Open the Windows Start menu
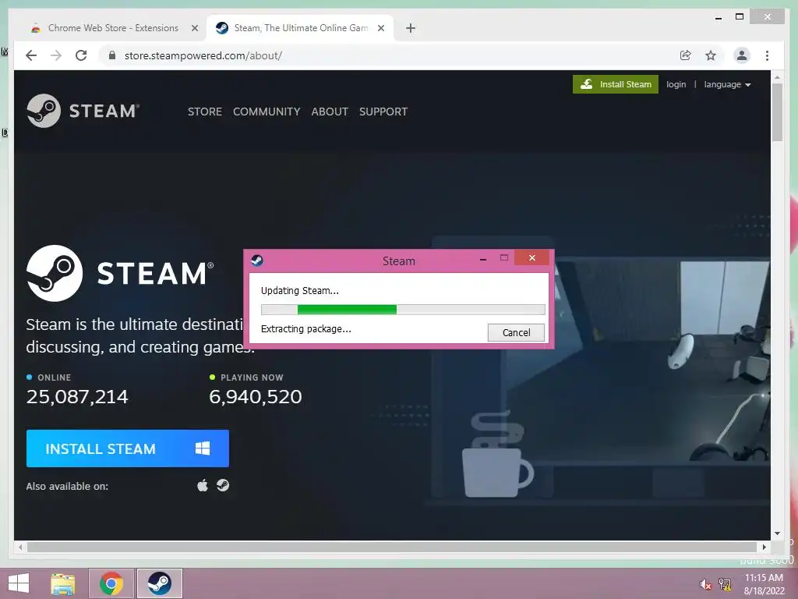This screenshot has width=798, height=599. (x=19, y=583)
